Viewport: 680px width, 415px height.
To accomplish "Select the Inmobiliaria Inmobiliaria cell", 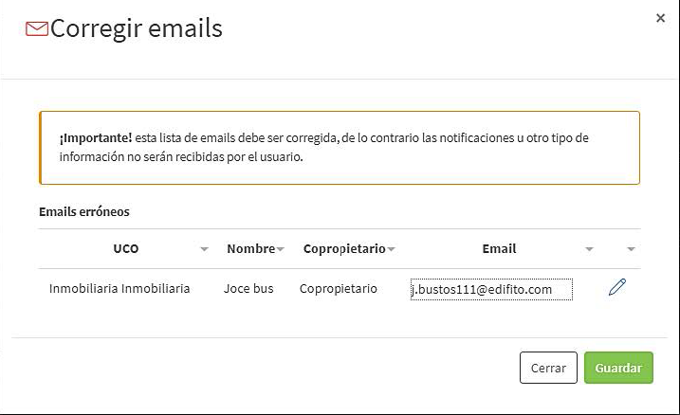I will 119,288.
